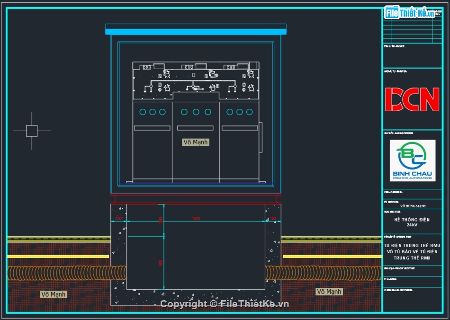Viewport: 450px width, 320px height.
Task: Select the 300 vertical dimension text
Action: click(x=161, y=220)
